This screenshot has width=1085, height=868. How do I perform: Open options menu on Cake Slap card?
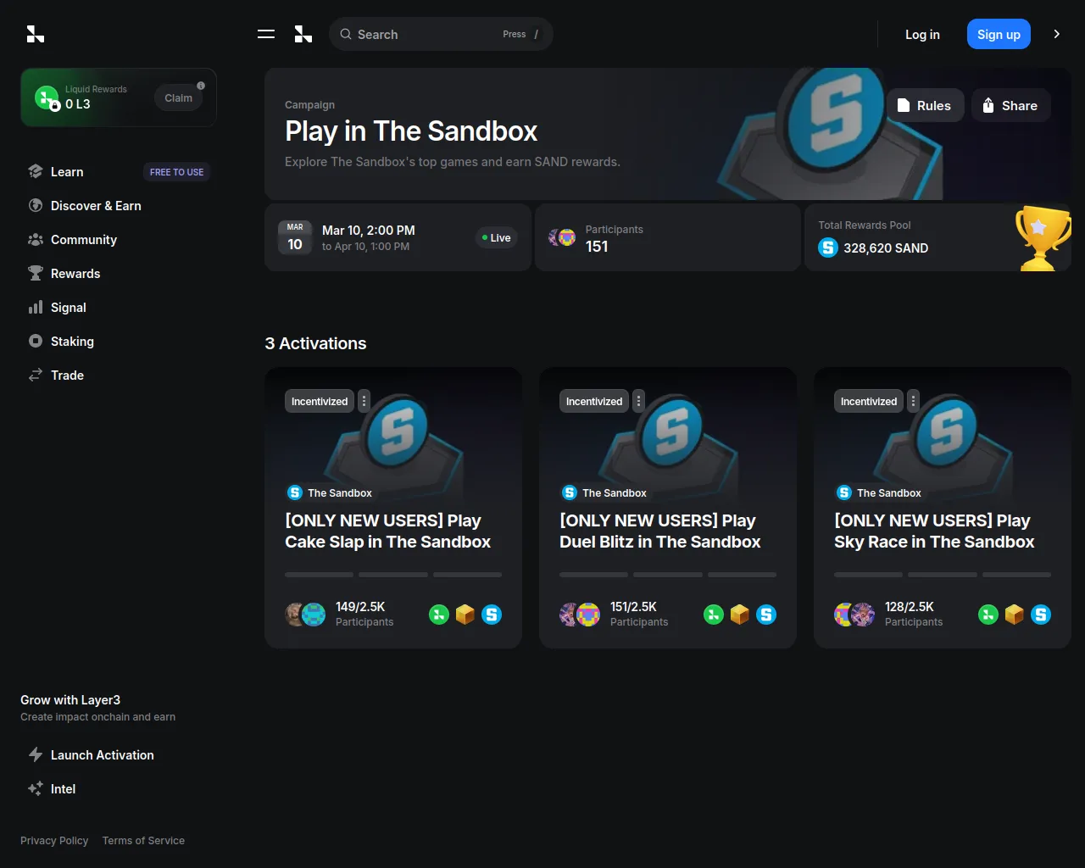[x=364, y=400]
